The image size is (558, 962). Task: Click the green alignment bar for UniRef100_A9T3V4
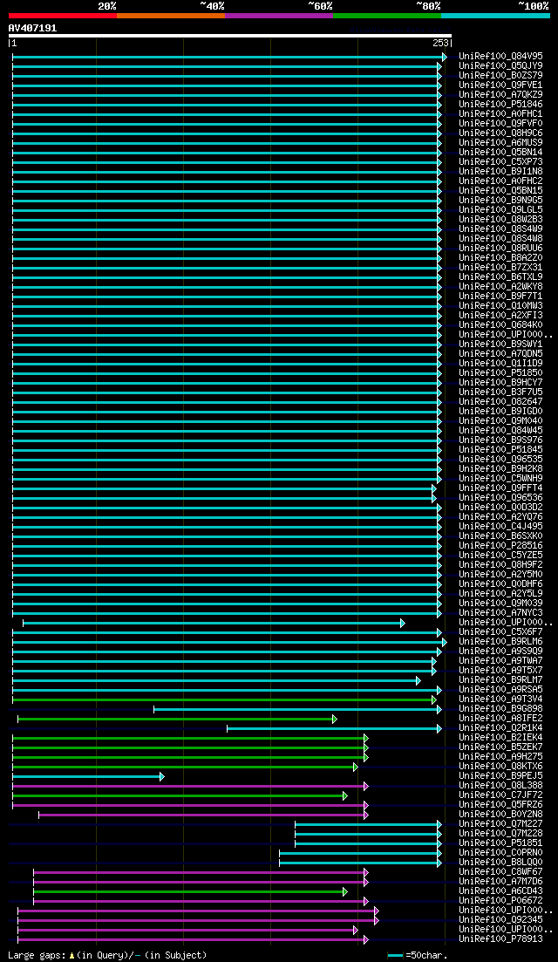[224, 699]
